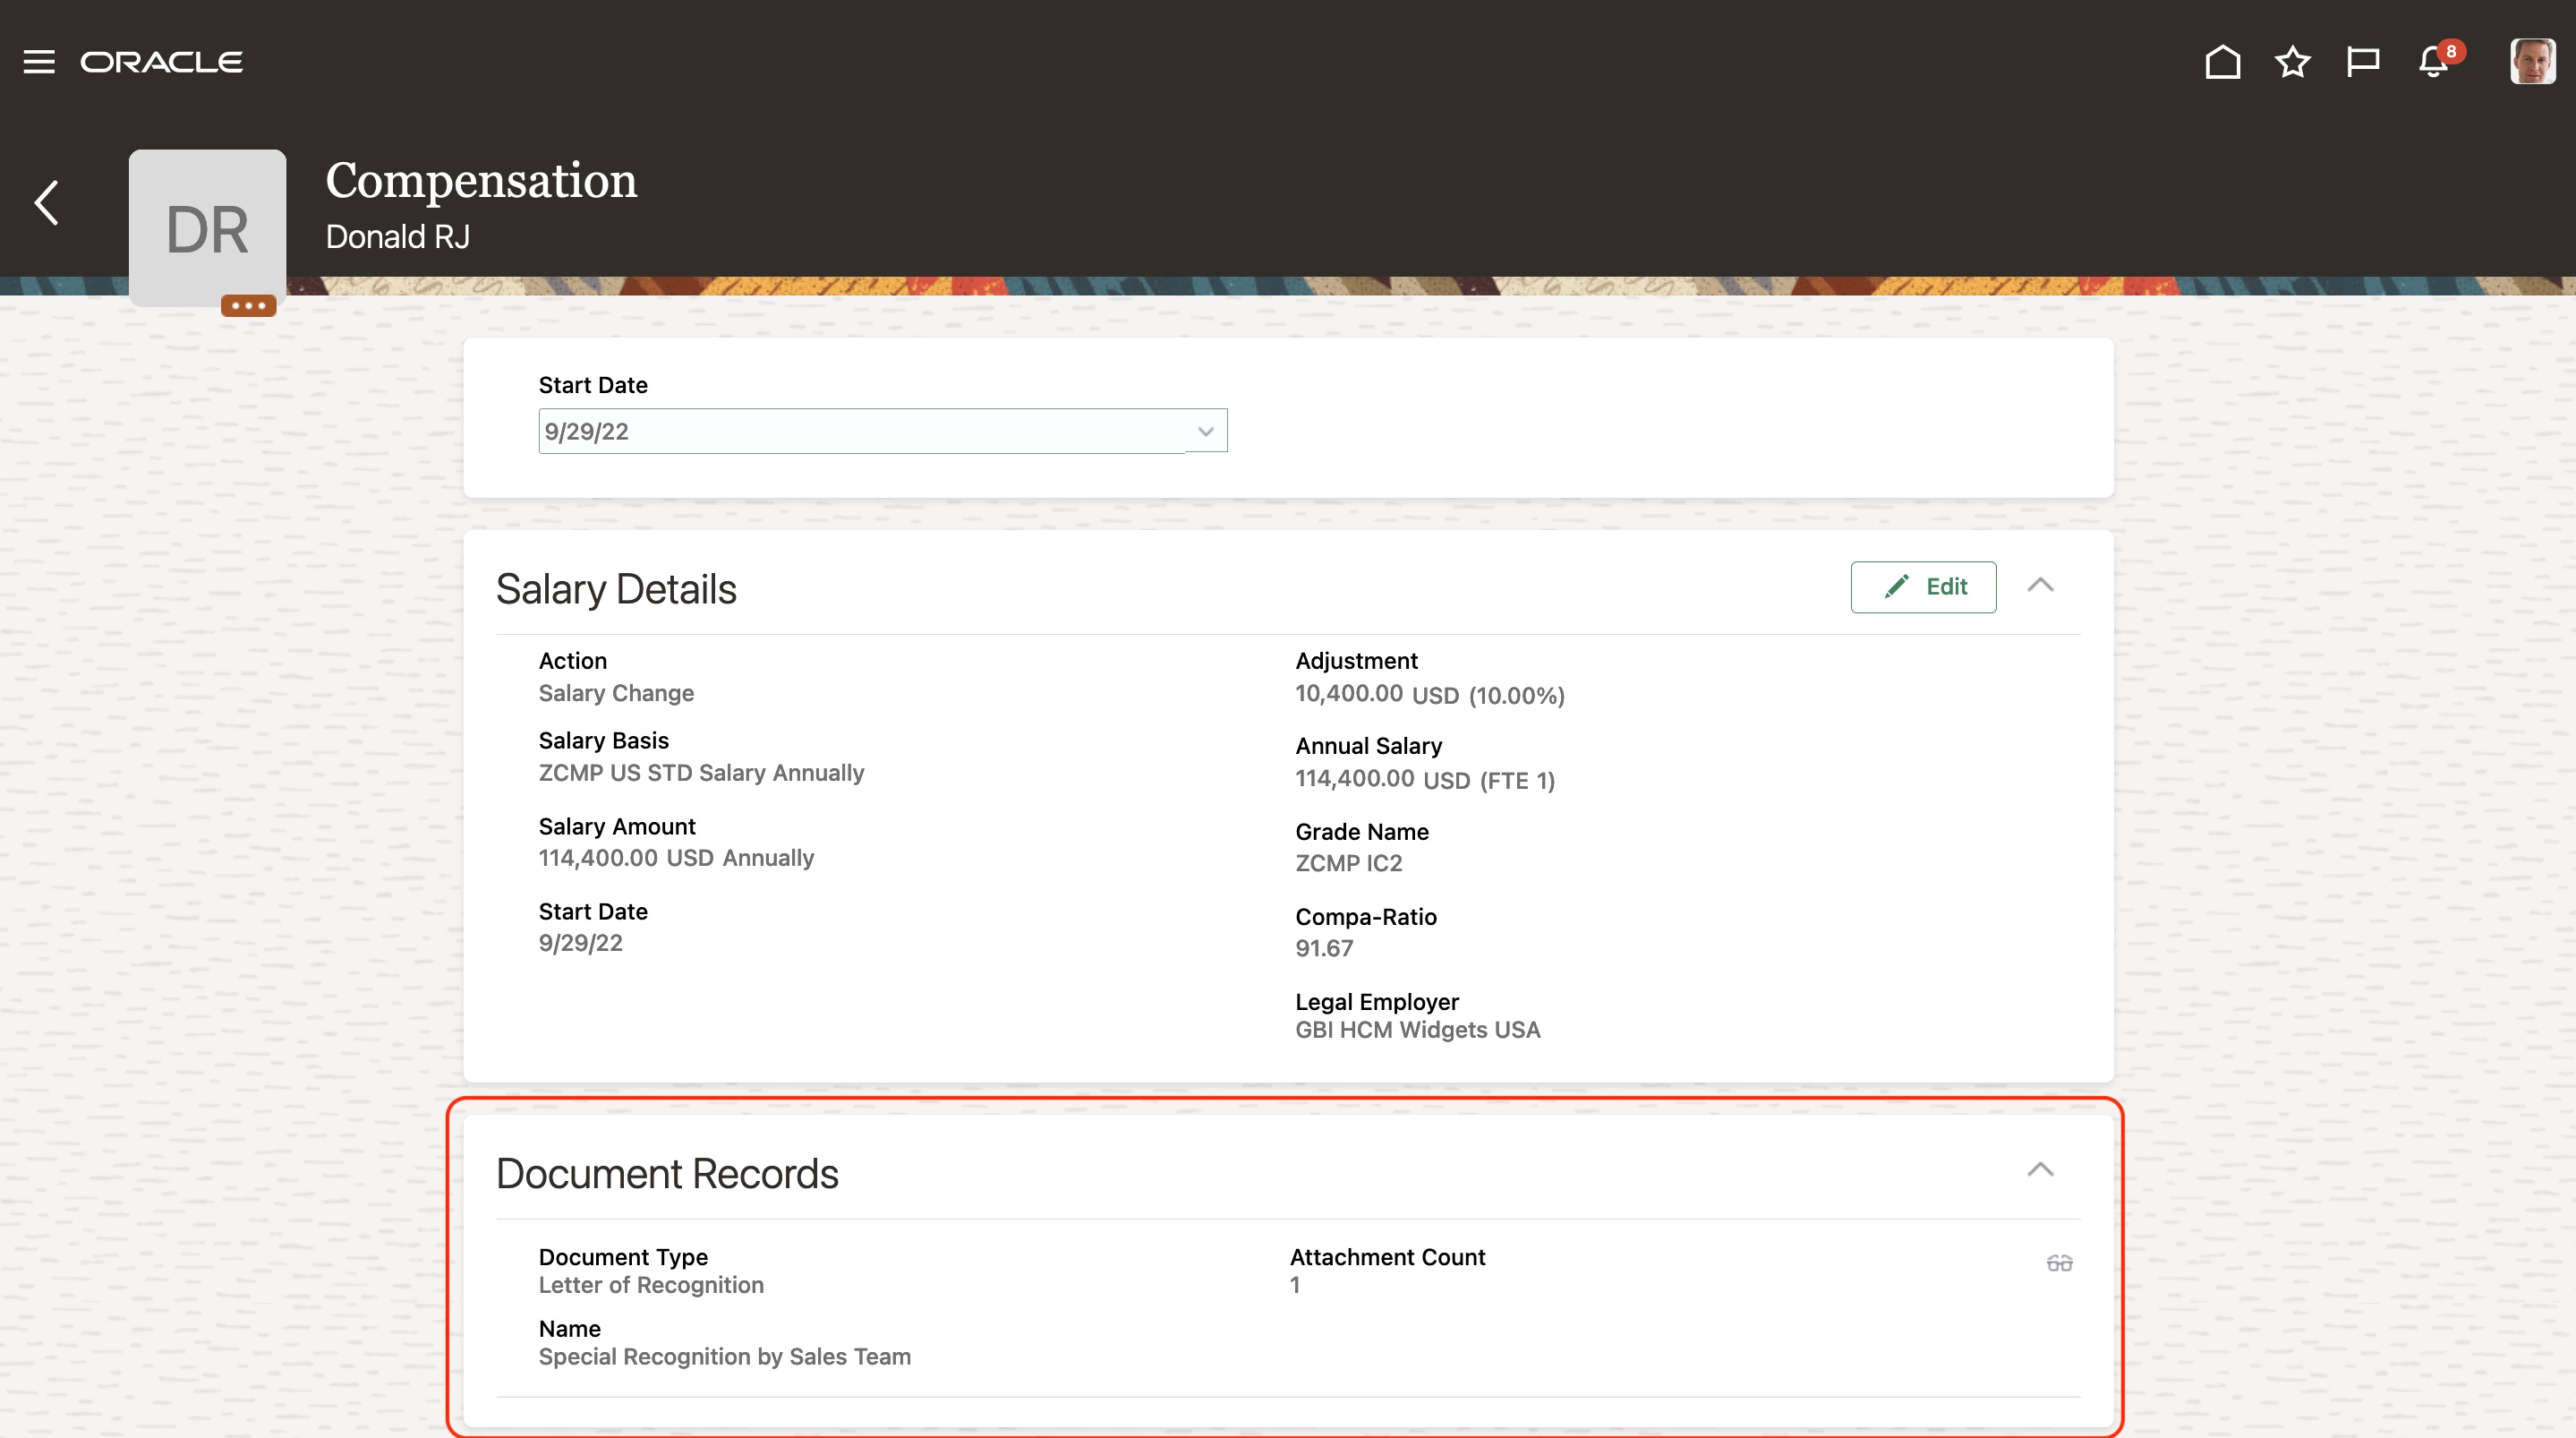Click the Start Date 9/29/22 field

point(860,432)
